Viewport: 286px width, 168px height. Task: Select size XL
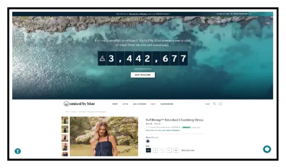click(x=176, y=150)
